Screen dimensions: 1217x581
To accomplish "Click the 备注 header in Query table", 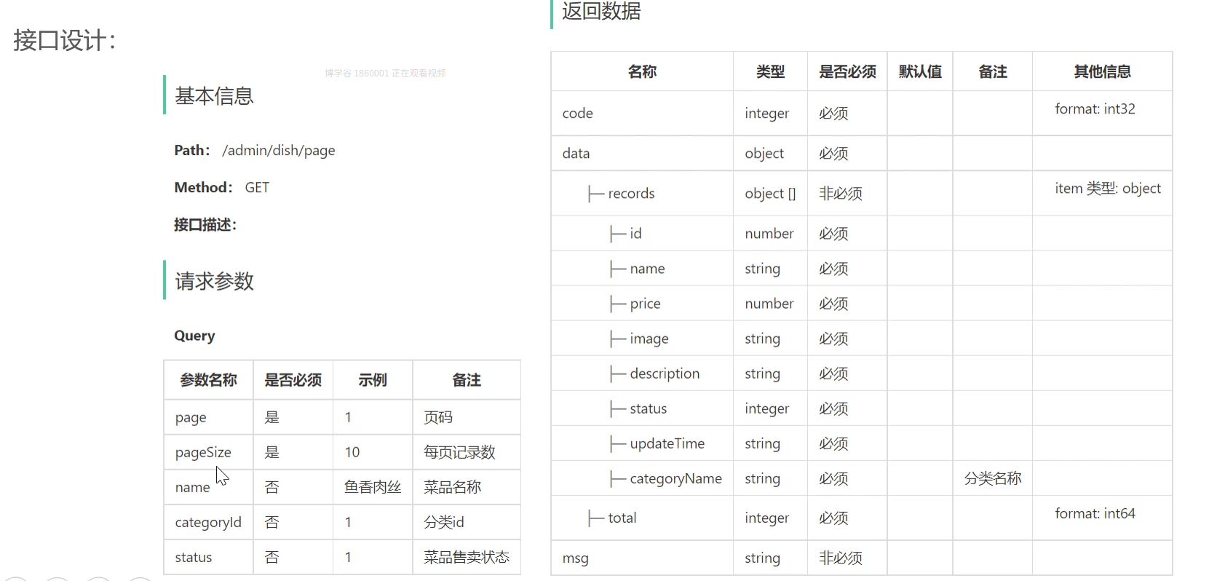I will 467,380.
